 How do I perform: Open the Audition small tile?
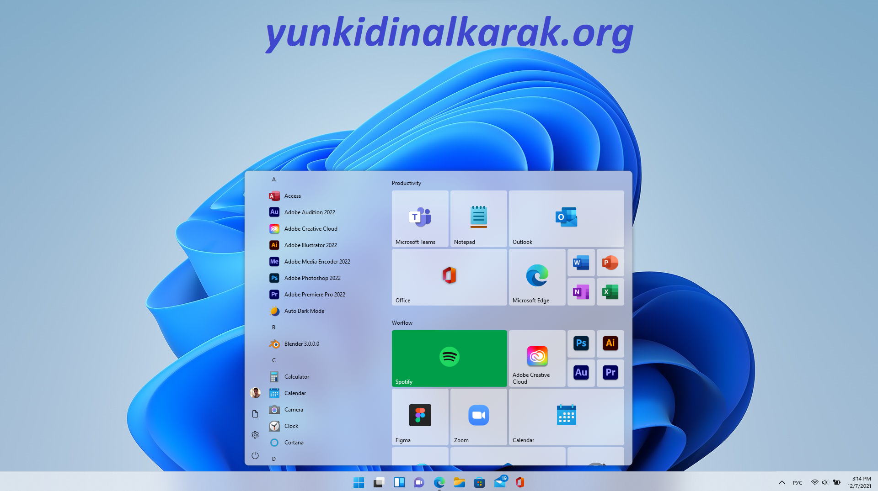581,373
